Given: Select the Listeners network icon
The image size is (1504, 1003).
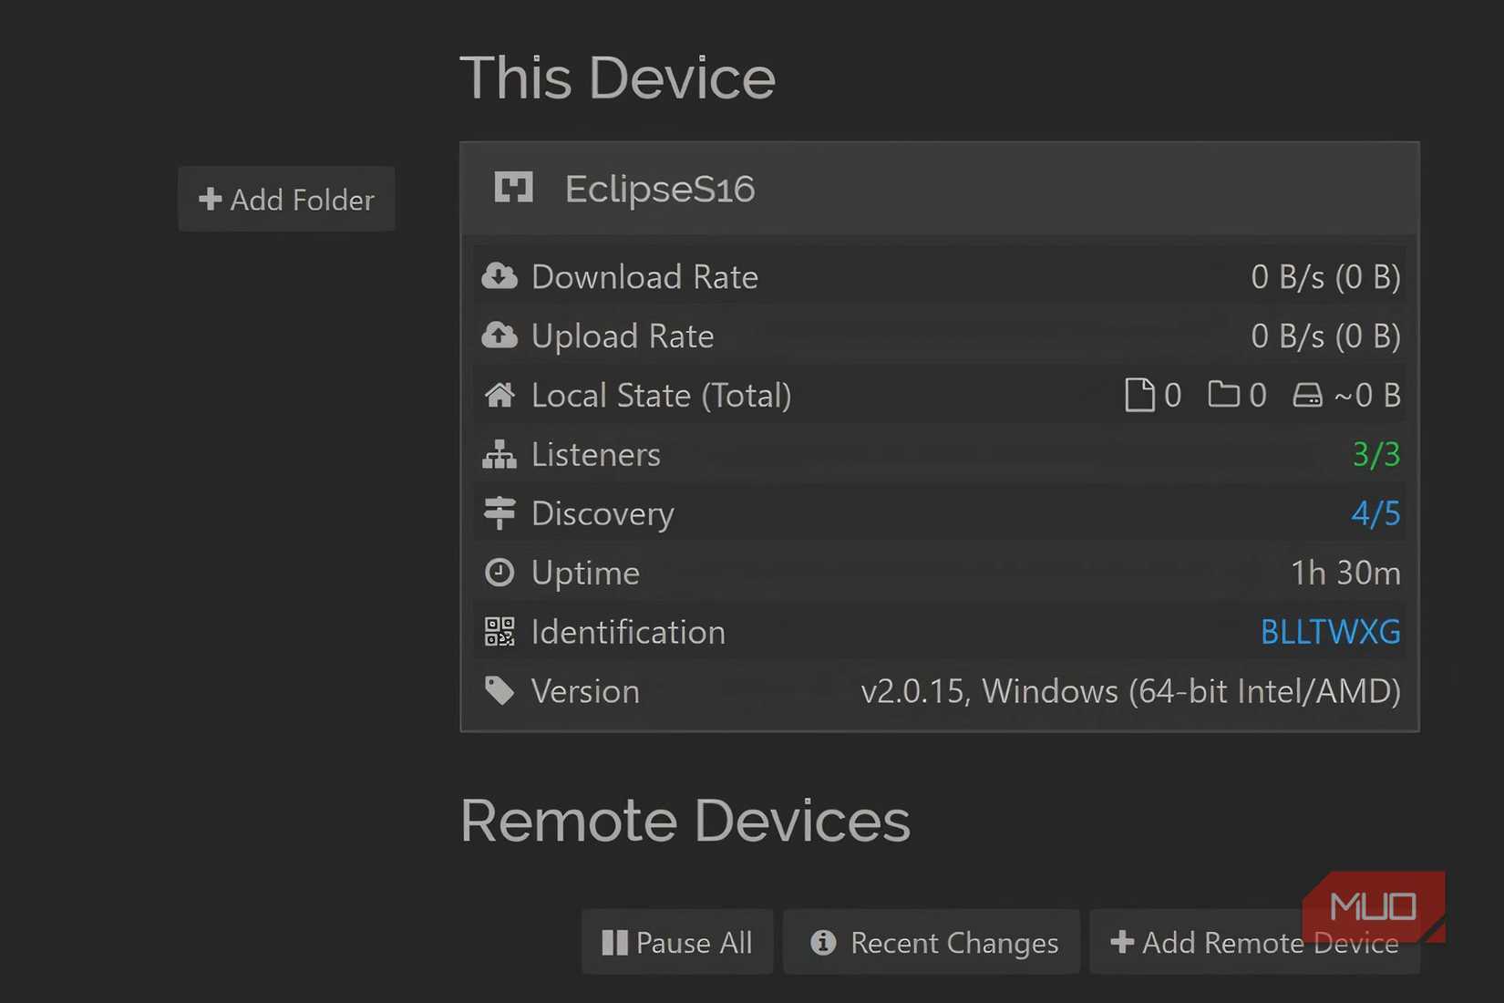Looking at the screenshot, I should 500,454.
